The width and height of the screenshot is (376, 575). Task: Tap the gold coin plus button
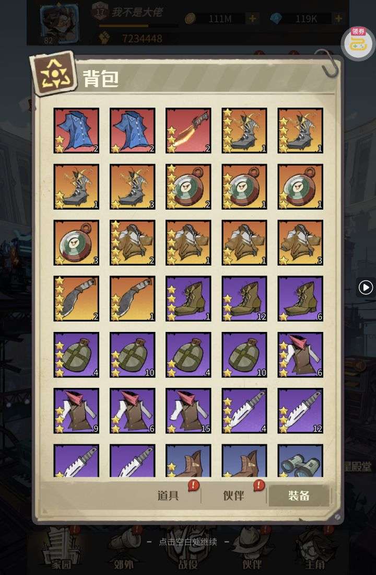pos(253,18)
